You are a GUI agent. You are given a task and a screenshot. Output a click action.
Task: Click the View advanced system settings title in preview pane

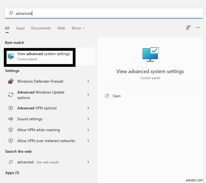(x=150, y=72)
